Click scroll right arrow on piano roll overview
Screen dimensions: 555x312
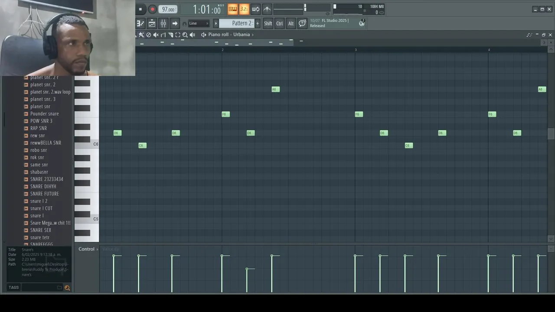click(x=544, y=42)
